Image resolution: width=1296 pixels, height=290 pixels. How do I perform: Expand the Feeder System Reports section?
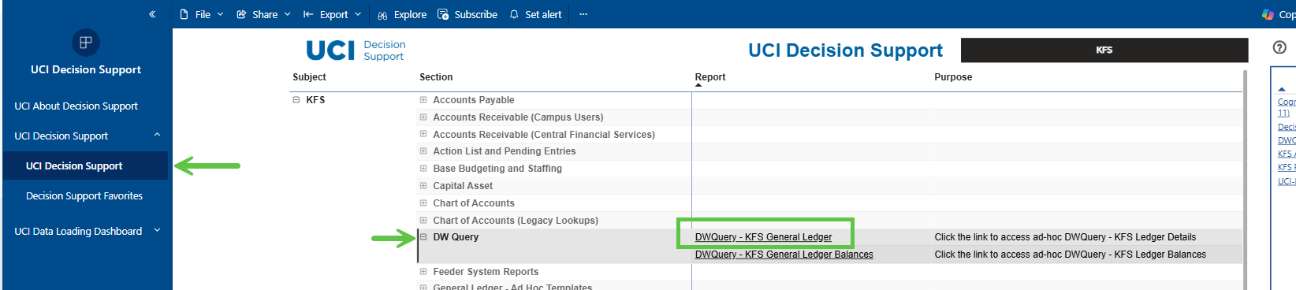[x=423, y=272]
